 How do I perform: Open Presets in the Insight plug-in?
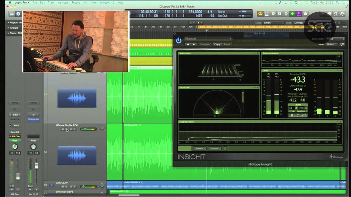(200, 149)
